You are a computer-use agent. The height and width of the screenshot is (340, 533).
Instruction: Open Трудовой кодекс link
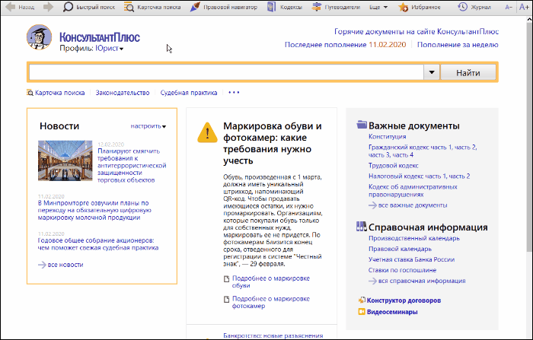point(394,165)
